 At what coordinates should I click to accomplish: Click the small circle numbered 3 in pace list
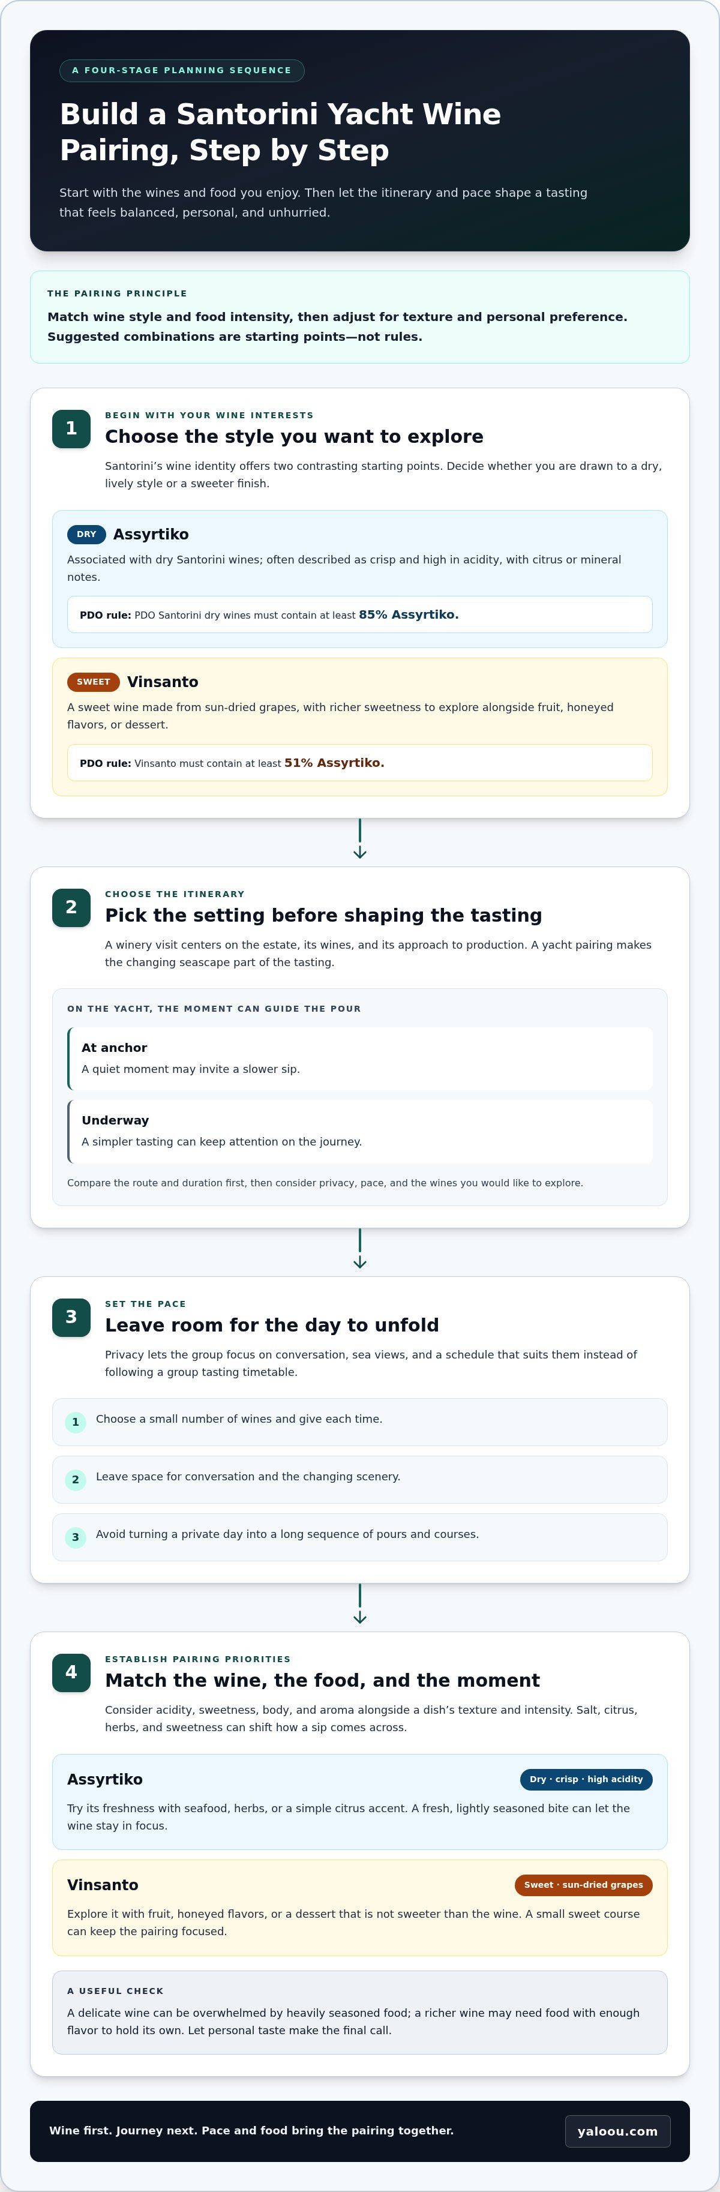coord(76,1537)
